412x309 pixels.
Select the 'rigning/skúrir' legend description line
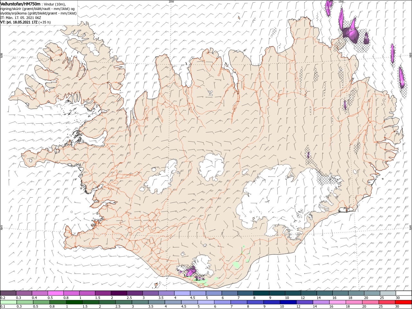coord(38,8)
